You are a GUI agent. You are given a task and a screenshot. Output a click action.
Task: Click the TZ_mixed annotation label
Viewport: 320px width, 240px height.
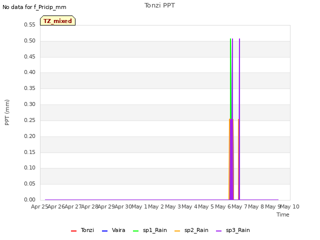pos(58,20)
